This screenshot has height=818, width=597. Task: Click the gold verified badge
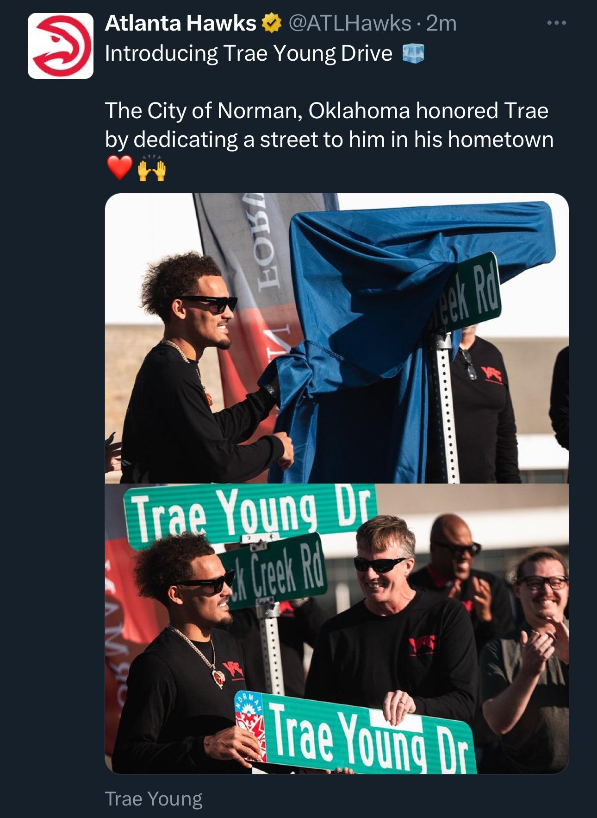(272, 23)
